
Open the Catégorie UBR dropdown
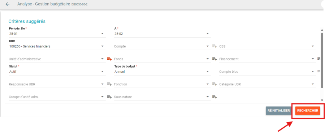268,84
